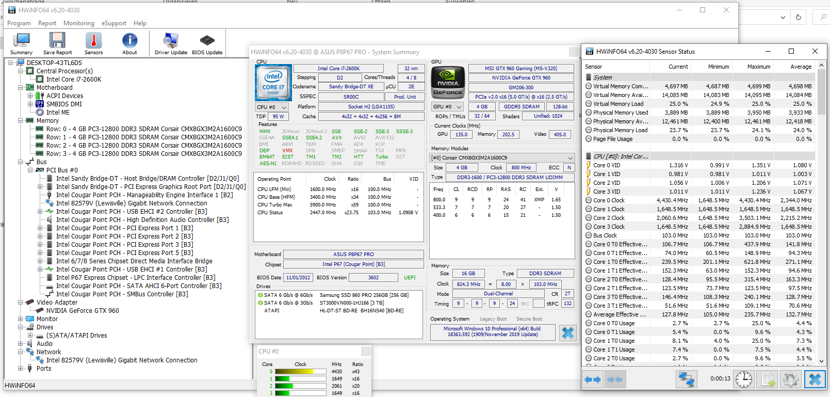Image resolution: width=830 pixels, height=397 pixels.
Task: Click the Bus Clock sensor row
Action: (699, 235)
